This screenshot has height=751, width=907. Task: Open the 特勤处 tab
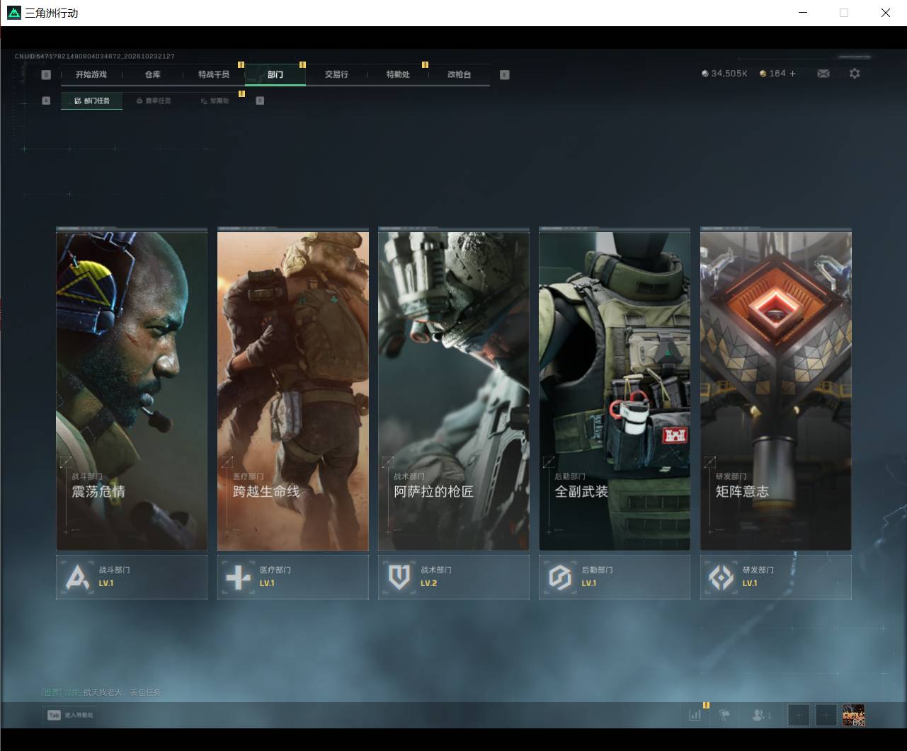[398, 74]
